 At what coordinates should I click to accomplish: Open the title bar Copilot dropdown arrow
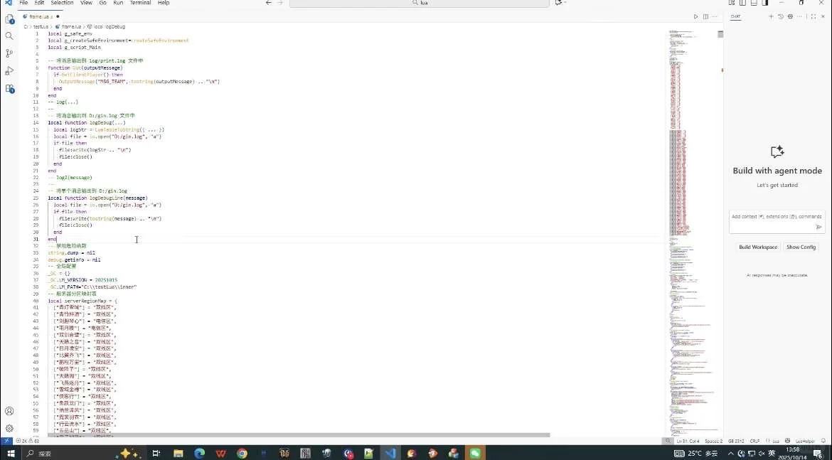(x=565, y=3)
